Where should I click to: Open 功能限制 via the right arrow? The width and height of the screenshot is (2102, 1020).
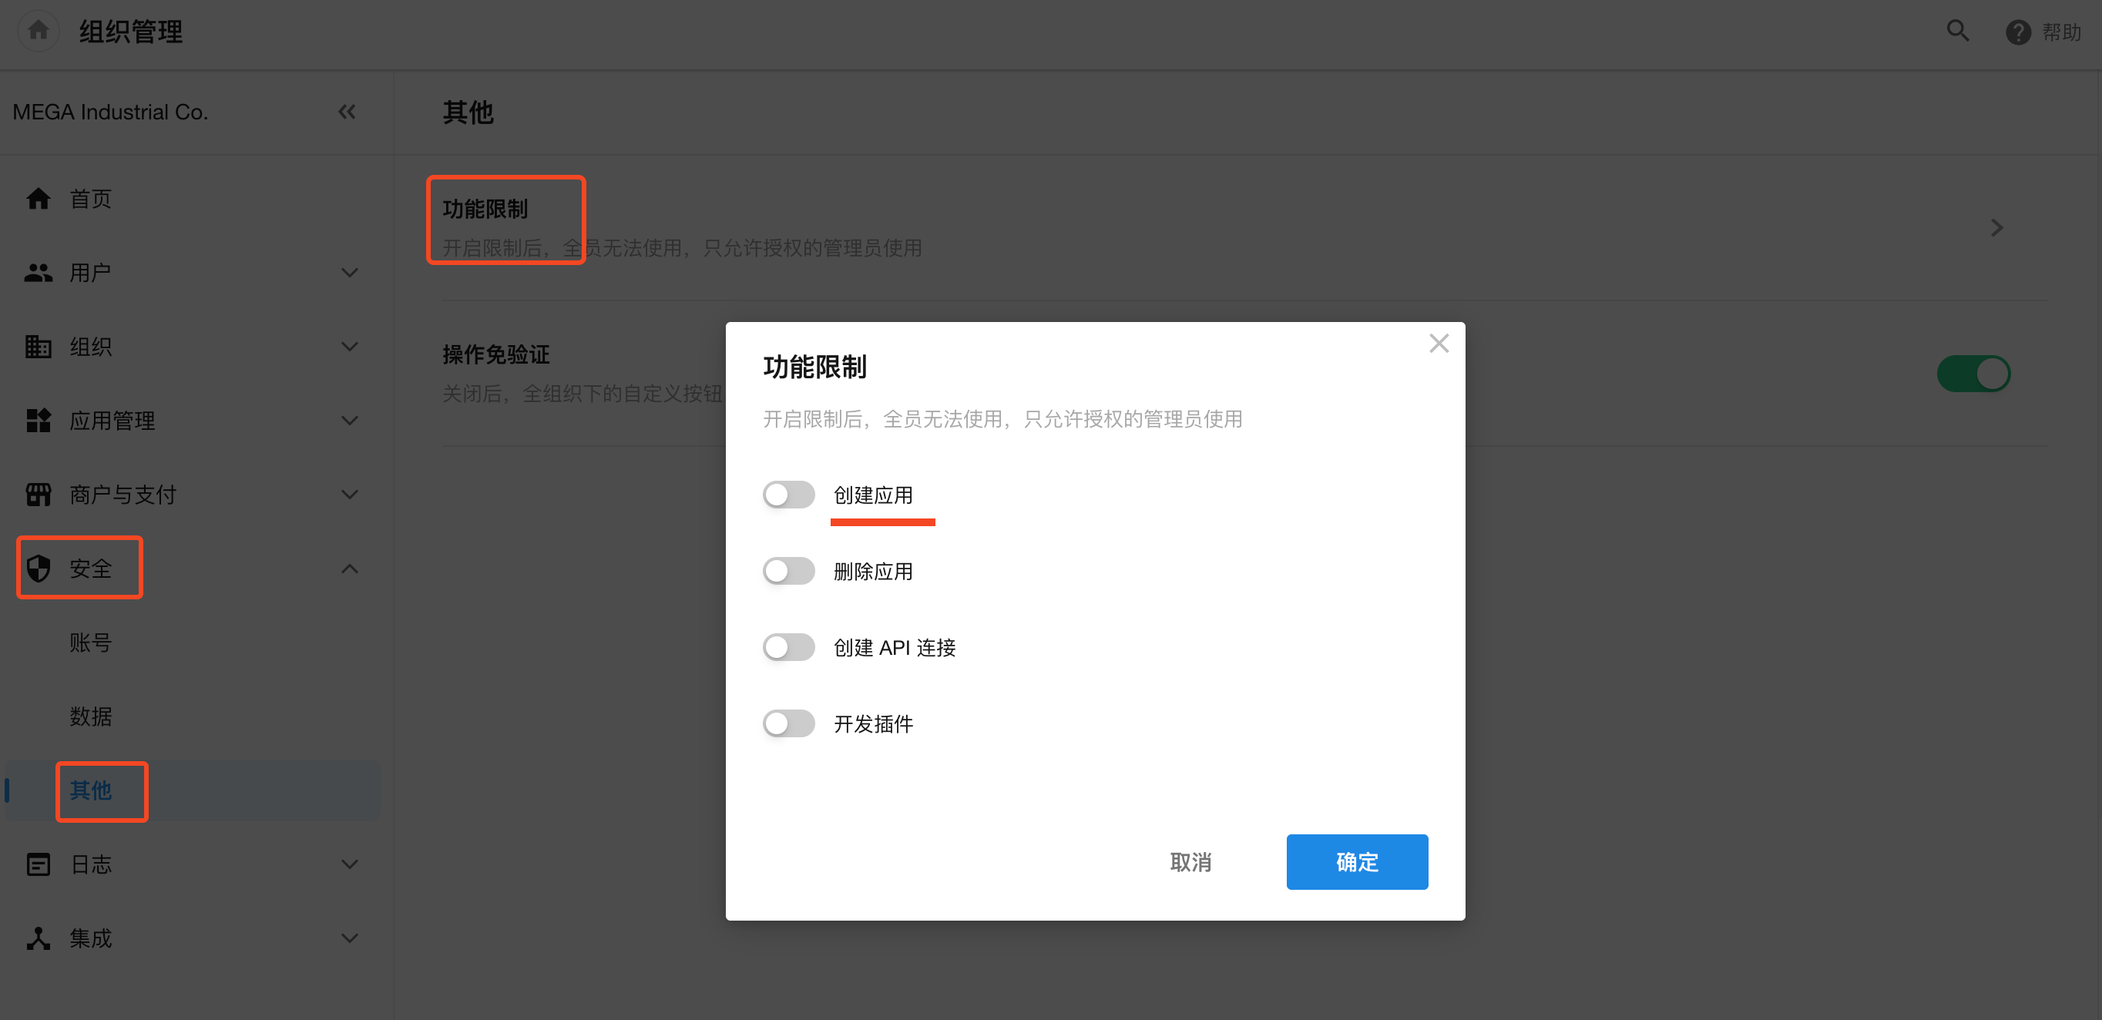(x=1996, y=228)
